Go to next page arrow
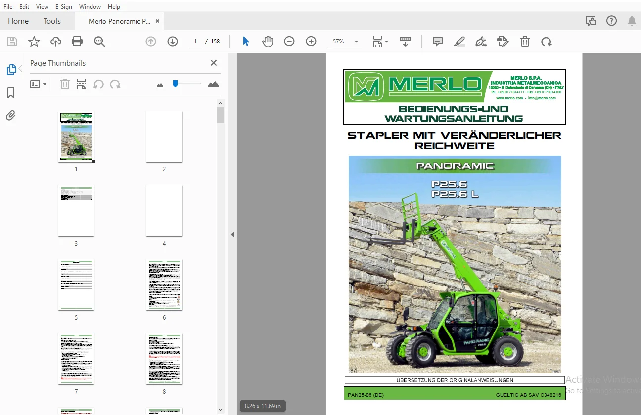This screenshot has width=641, height=415. (173, 41)
